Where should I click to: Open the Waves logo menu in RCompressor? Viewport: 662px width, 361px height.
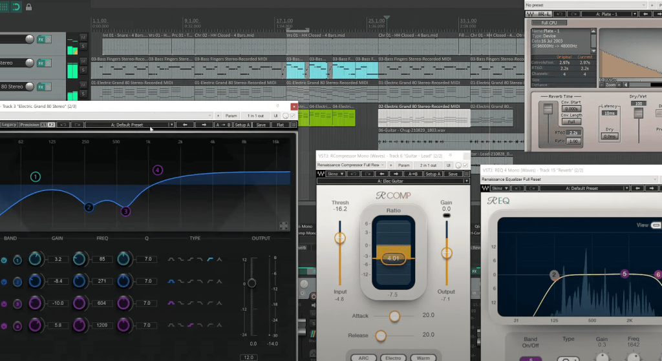tap(321, 174)
